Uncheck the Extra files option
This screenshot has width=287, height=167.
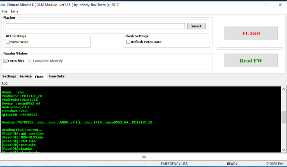[x=5, y=61]
